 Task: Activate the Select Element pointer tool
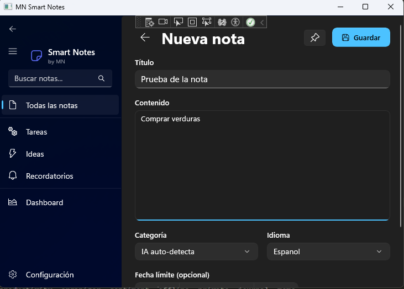click(179, 22)
